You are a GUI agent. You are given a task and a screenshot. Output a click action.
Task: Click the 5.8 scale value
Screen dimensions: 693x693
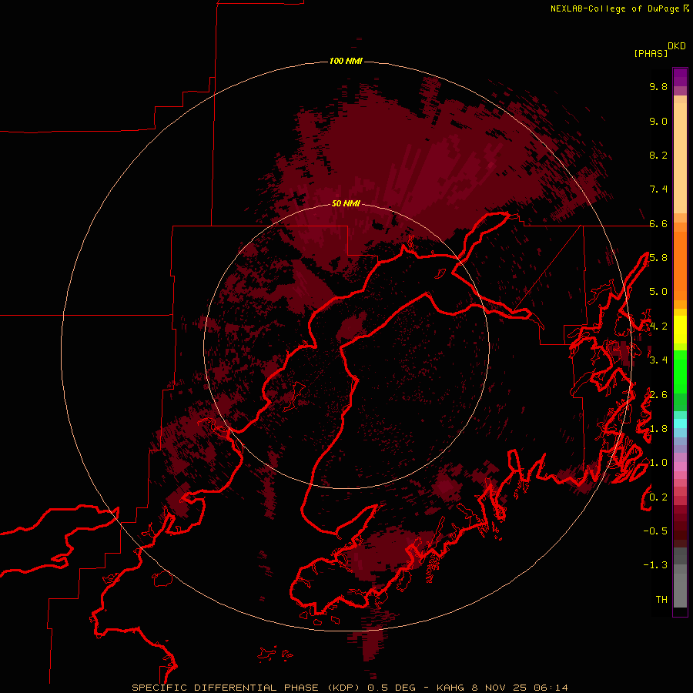(658, 258)
